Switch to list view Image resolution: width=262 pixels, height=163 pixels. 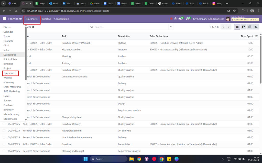[x=237, y=27]
